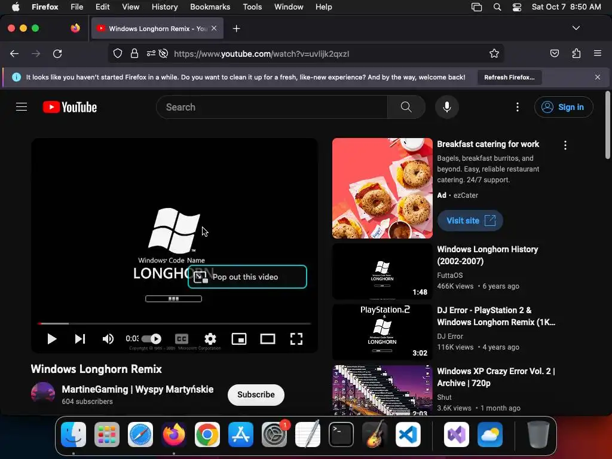
Task: Open Firefox extensions menu
Action: [576, 53]
